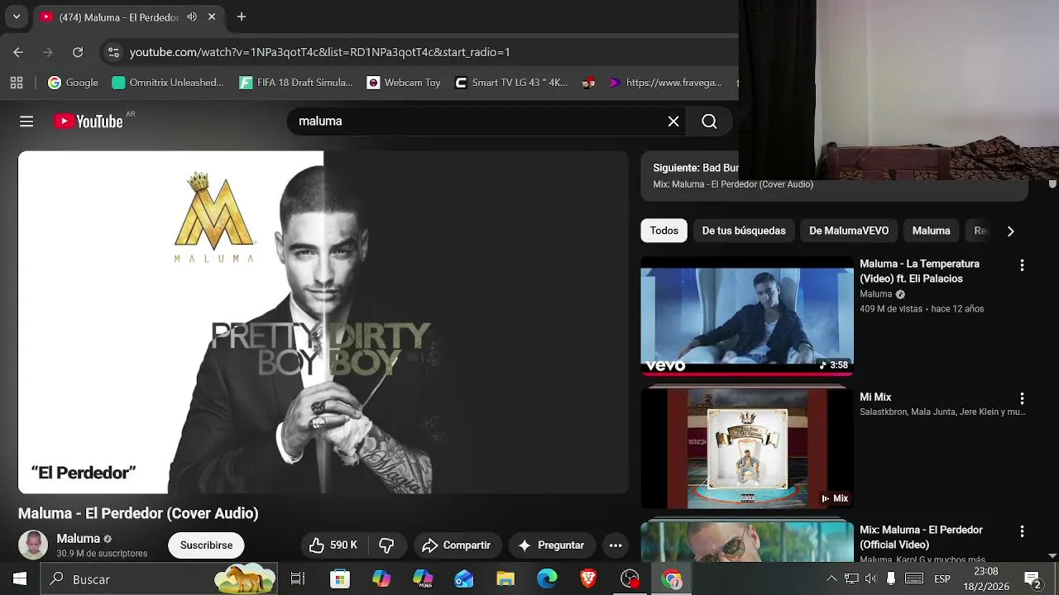Show hidden system tray icons
Viewport: 1059px width, 595px height.
831,578
